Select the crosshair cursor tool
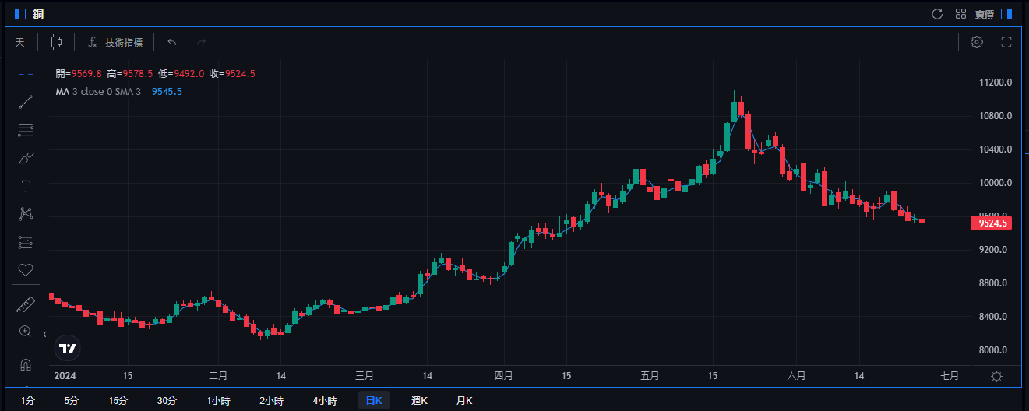Viewport: 1029px width, 411px height. (x=26, y=74)
